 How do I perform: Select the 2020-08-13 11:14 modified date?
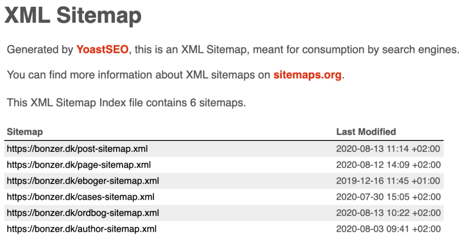click(x=388, y=149)
